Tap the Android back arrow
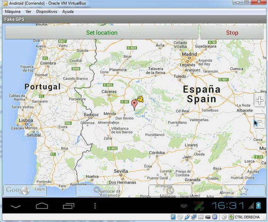This screenshot has width=268, height=222. coord(16,206)
